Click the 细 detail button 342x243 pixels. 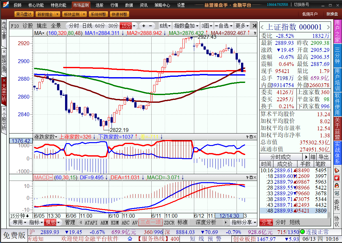tap(313, 157)
